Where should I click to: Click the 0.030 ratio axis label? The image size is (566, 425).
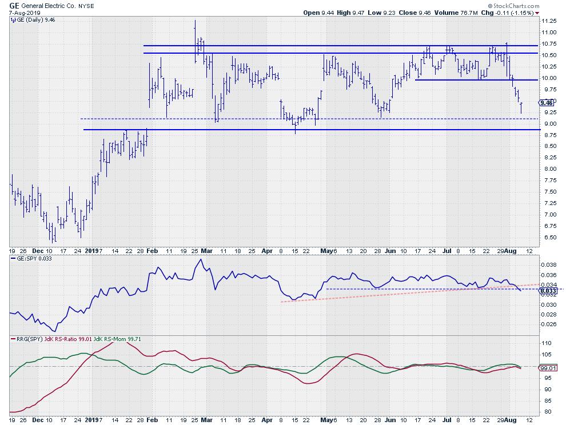click(x=549, y=305)
